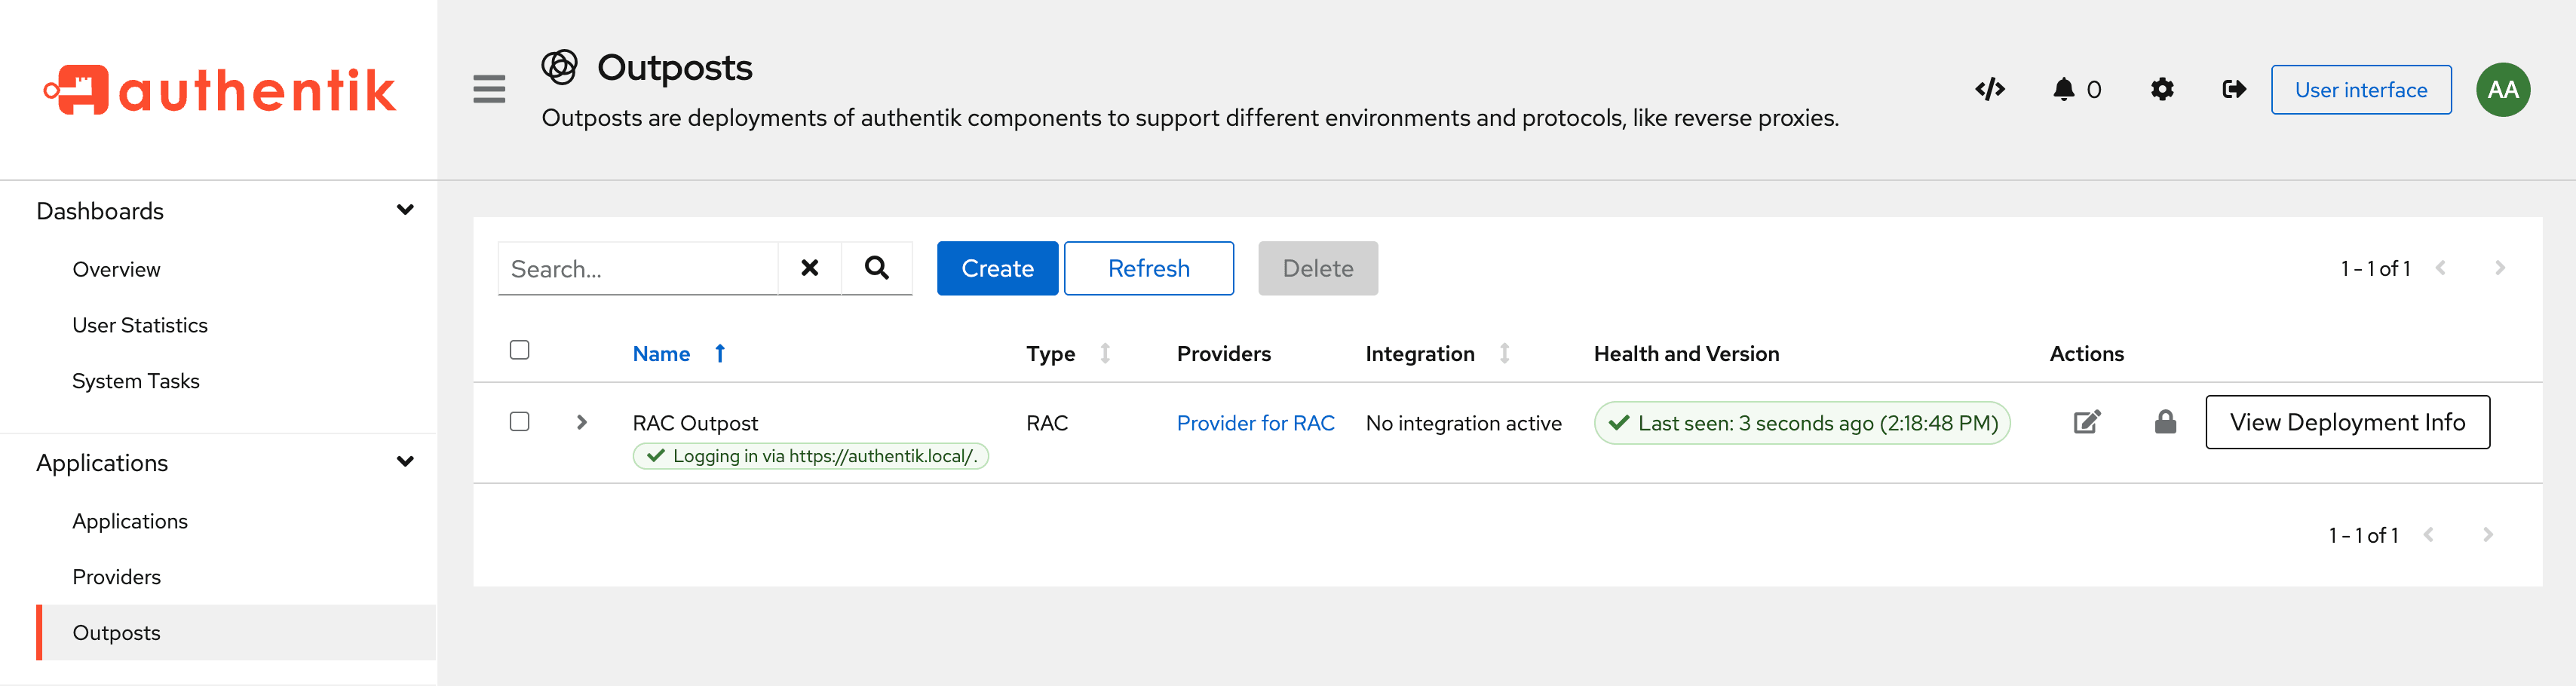The width and height of the screenshot is (2576, 686).
Task: Select the RAC Outpost row checkbox
Action: coord(519,422)
